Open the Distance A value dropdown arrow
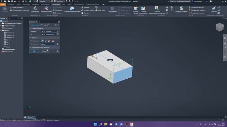 click(x=55, y=44)
